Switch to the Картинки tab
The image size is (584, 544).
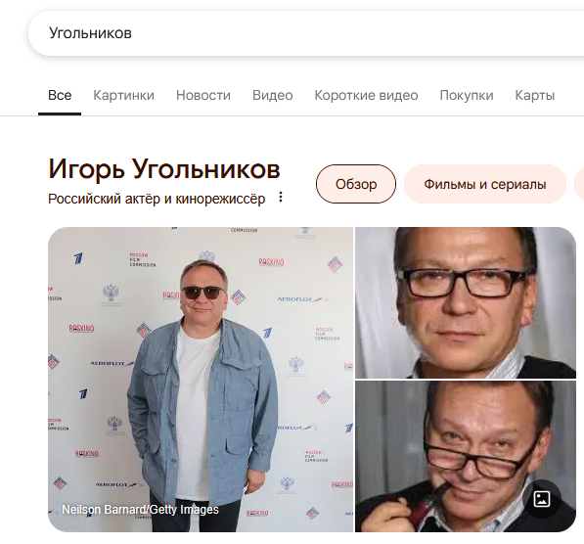123,95
